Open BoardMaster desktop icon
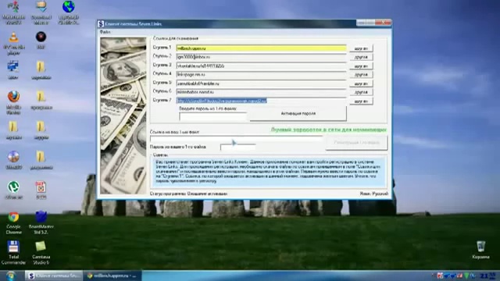Image resolution: width=500 pixels, height=281 pixels. pyautogui.click(x=41, y=222)
